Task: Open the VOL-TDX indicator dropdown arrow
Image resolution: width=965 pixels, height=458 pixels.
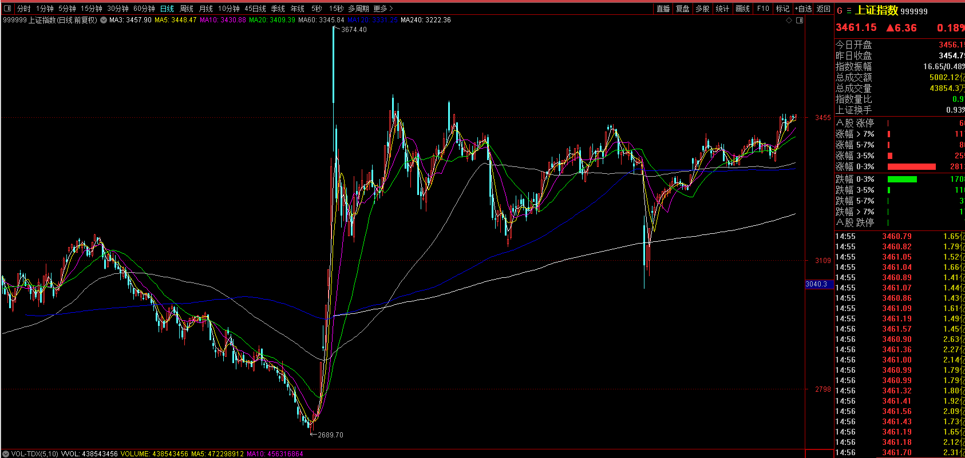Action: (x=6, y=453)
